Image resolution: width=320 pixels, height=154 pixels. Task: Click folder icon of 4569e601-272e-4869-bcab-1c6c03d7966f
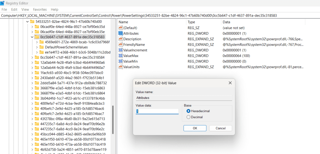pyautogui.click(x=42, y=42)
